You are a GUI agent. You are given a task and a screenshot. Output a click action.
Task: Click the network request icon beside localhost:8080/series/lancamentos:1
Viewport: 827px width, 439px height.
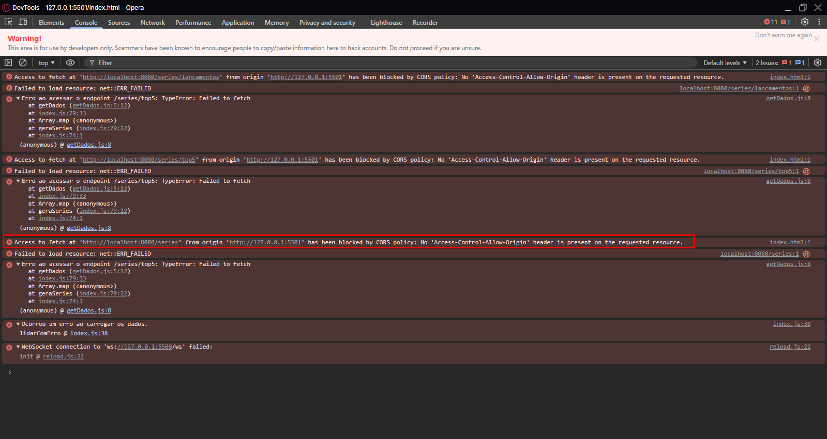point(806,89)
